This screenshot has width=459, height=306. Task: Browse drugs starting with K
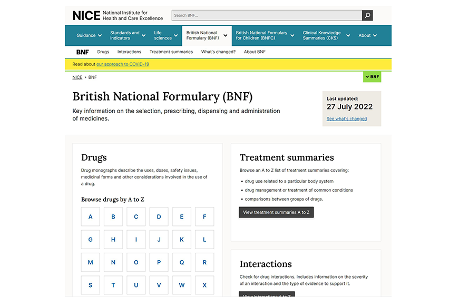point(182,240)
